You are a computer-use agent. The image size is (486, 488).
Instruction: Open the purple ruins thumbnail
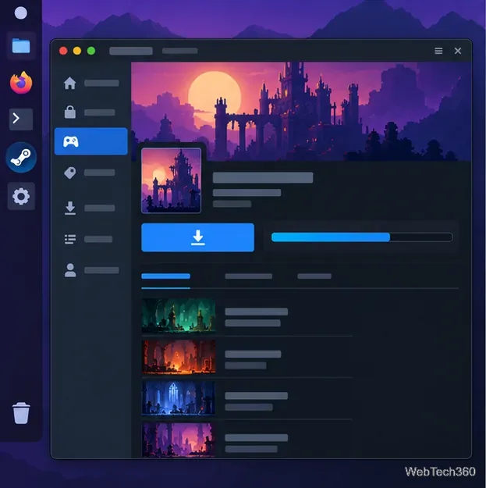[179, 440]
